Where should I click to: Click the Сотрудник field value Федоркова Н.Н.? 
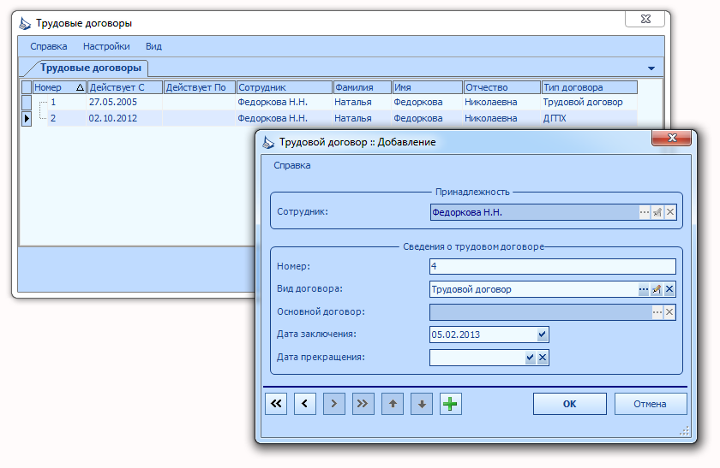pyautogui.click(x=467, y=212)
